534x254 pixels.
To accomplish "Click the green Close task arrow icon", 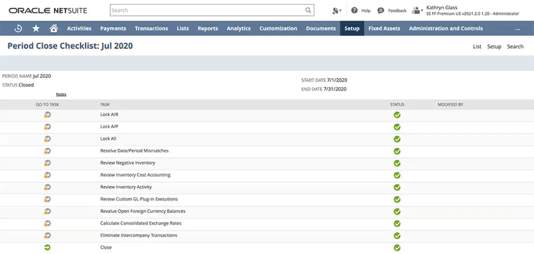I will pyautogui.click(x=48, y=248).
